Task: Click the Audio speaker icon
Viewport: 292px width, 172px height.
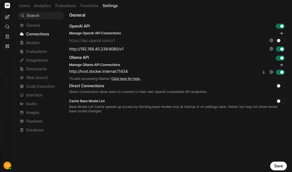Action: pyautogui.click(x=22, y=104)
